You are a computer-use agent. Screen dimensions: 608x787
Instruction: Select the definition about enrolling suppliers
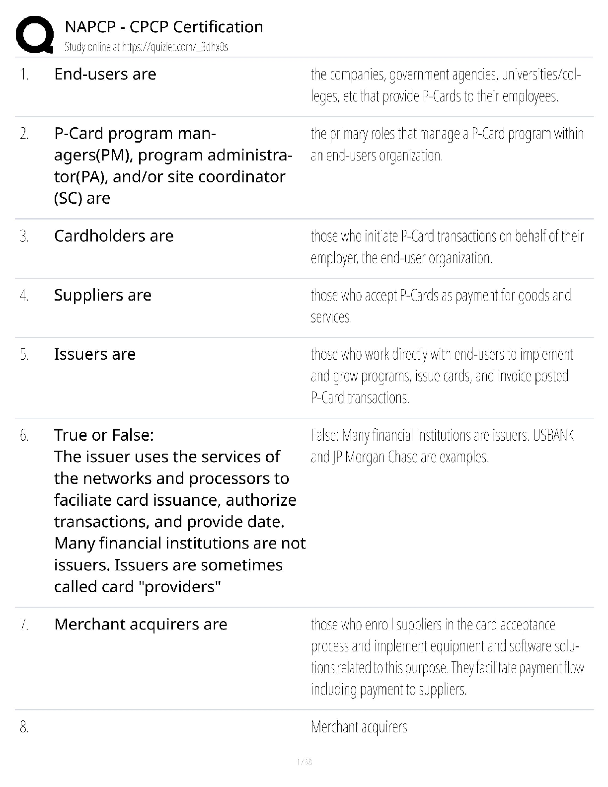(x=447, y=657)
